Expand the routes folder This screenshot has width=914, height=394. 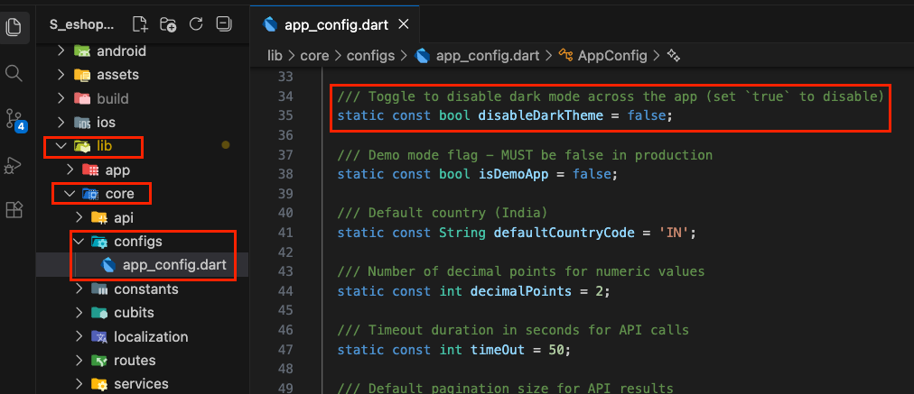pyautogui.click(x=134, y=360)
